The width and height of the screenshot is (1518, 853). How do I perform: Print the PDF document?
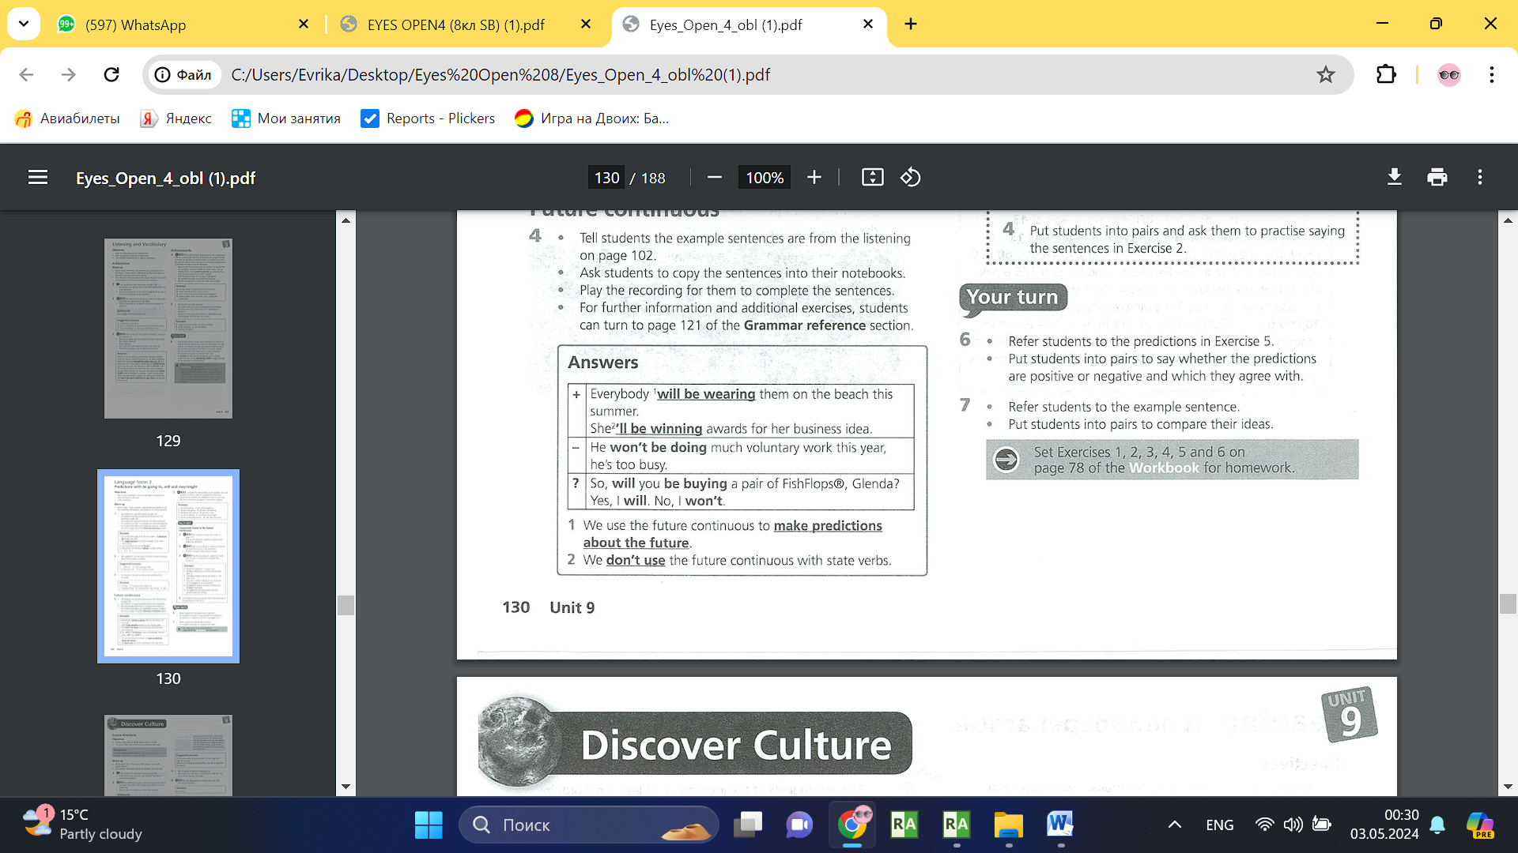tap(1437, 178)
